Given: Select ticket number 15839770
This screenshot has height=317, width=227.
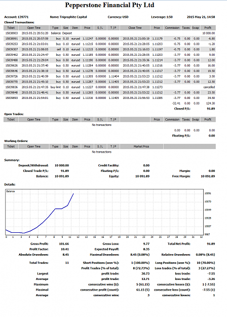Looking at the screenshot, I should point(12,82).
